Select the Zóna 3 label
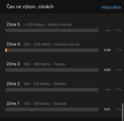The width and height of the screenshot is (124, 121). pyautogui.click(x=13, y=64)
